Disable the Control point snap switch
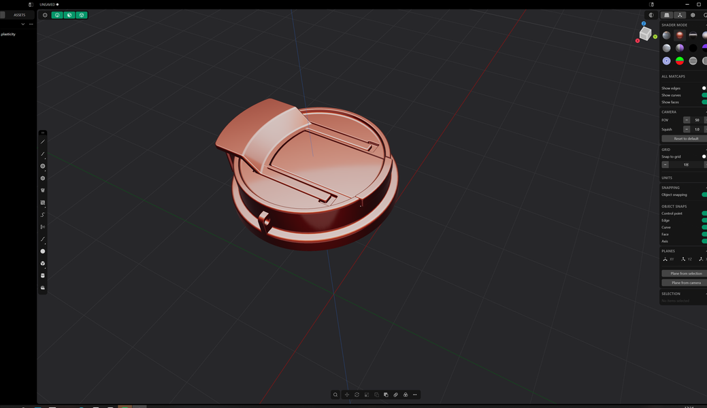This screenshot has height=408, width=707. coord(704,214)
